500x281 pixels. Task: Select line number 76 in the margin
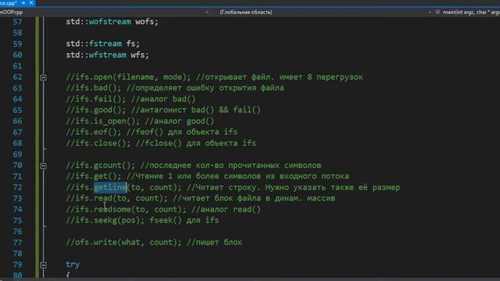(17, 231)
